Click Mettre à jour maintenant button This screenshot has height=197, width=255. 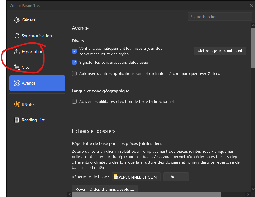[x=220, y=51]
